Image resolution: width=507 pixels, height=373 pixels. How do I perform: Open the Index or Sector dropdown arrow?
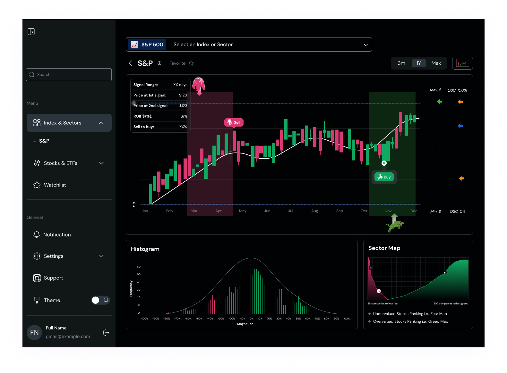click(x=365, y=45)
